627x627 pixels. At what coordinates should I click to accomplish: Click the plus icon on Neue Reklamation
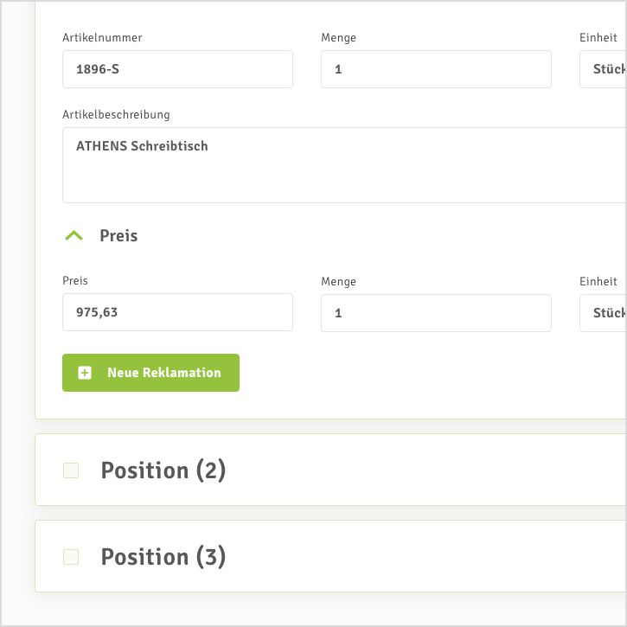85,373
